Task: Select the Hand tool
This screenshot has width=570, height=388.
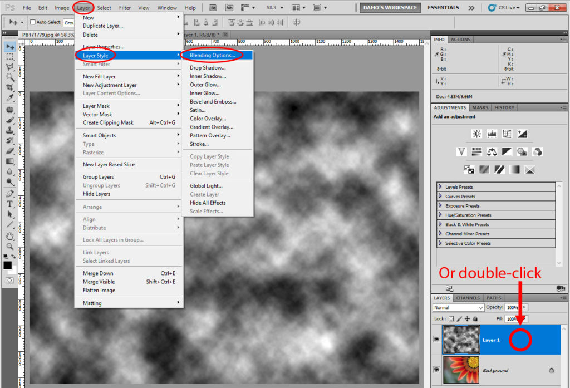Action: (x=10, y=235)
